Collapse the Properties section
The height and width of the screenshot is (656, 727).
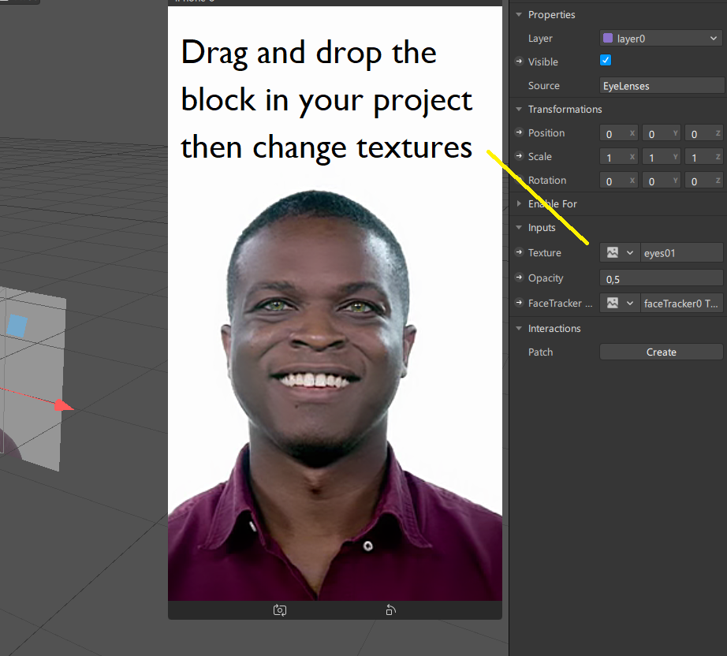point(519,14)
